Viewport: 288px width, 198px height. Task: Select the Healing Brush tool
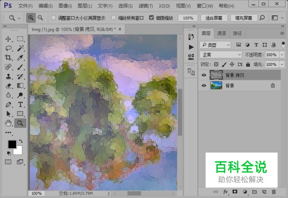click(x=8, y=67)
